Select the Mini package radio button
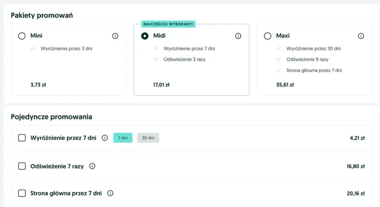Image resolution: width=380 pixels, height=207 pixels. (22, 36)
